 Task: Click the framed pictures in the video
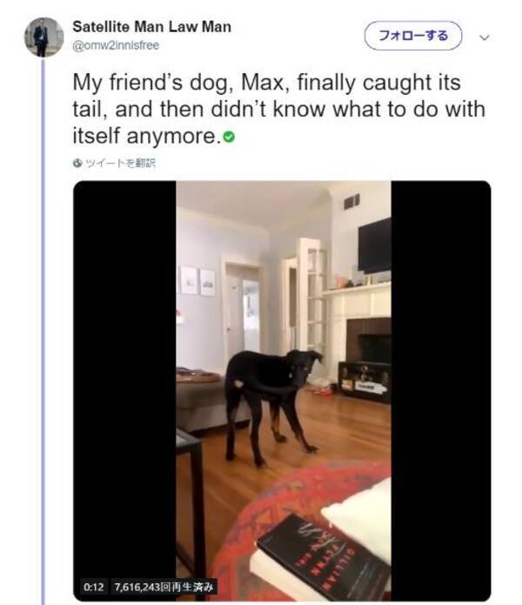tap(197, 281)
